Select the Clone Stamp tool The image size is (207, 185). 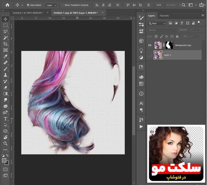point(6,75)
